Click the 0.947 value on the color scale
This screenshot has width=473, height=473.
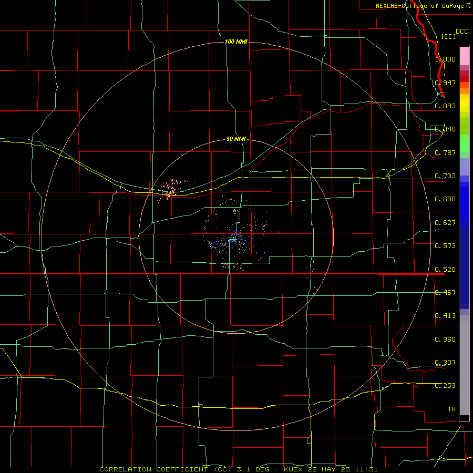click(x=445, y=83)
